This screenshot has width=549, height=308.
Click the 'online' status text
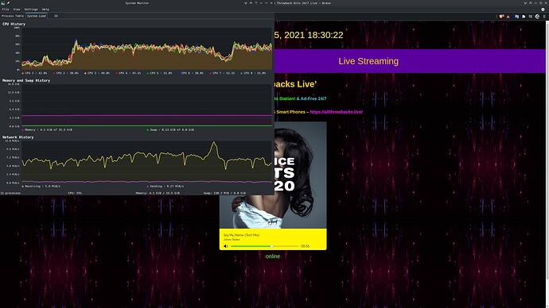click(273, 256)
